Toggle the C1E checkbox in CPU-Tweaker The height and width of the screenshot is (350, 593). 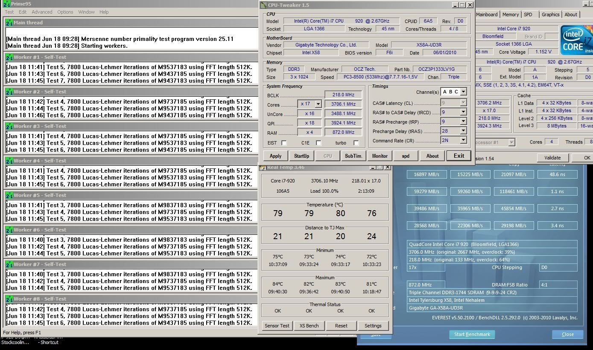[x=318, y=143]
